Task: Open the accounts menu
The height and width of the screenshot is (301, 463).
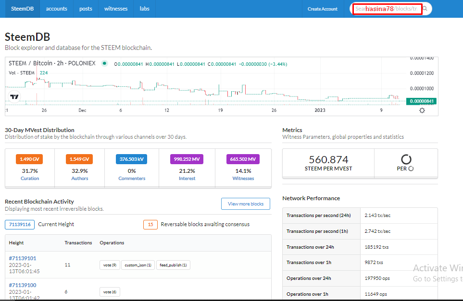Action: [56, 9]
